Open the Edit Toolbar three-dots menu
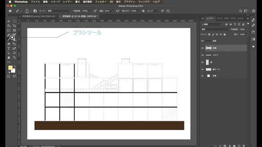The width and height of the screenshot is (262, 147). tap(9, 62)
